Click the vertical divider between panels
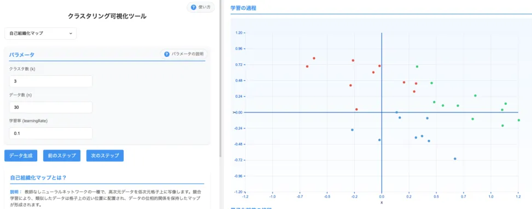Screen dimensions: 532x209 (221, 105)
